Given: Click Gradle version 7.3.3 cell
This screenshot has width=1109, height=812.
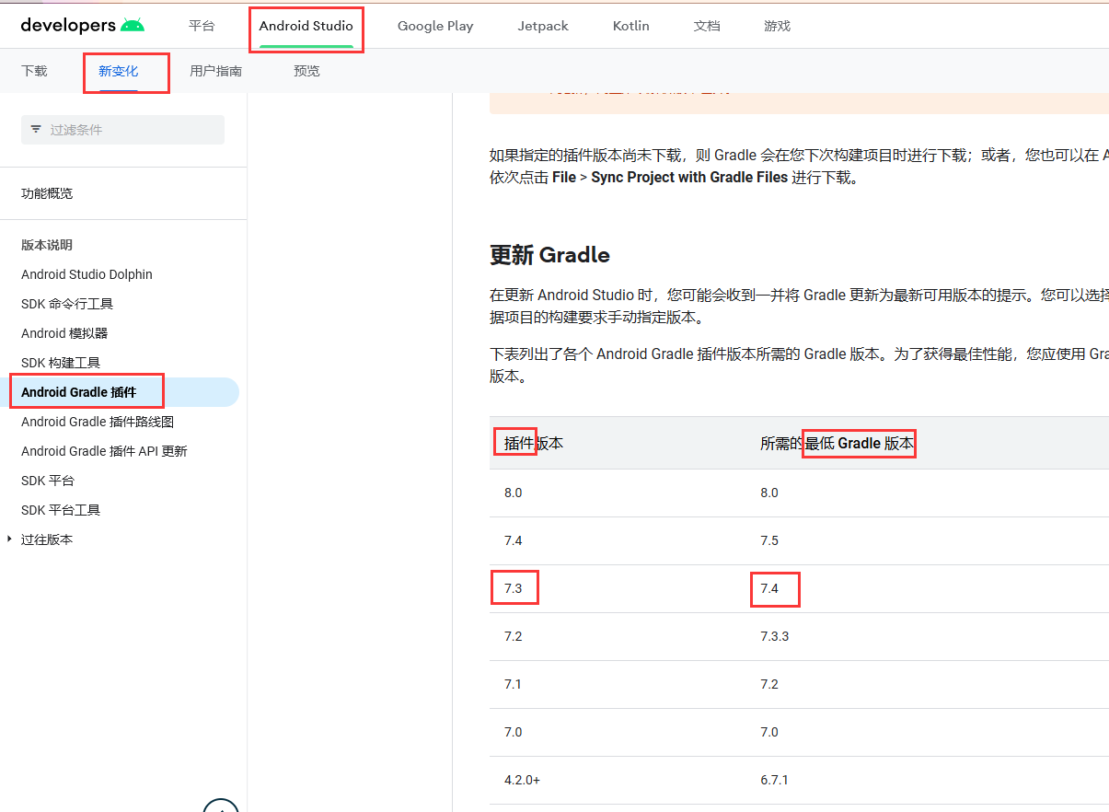Looking at the screenshot, I should click(774, 637).
